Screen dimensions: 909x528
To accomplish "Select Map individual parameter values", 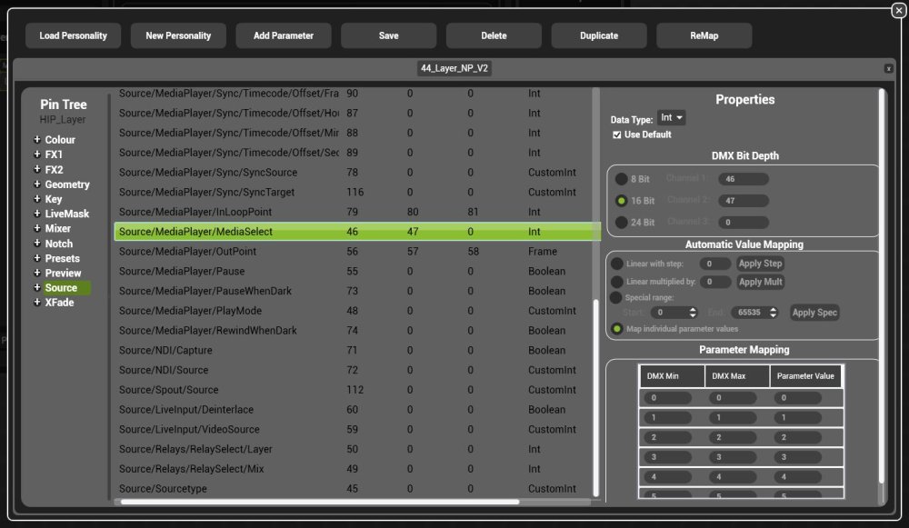I will 617,329.
